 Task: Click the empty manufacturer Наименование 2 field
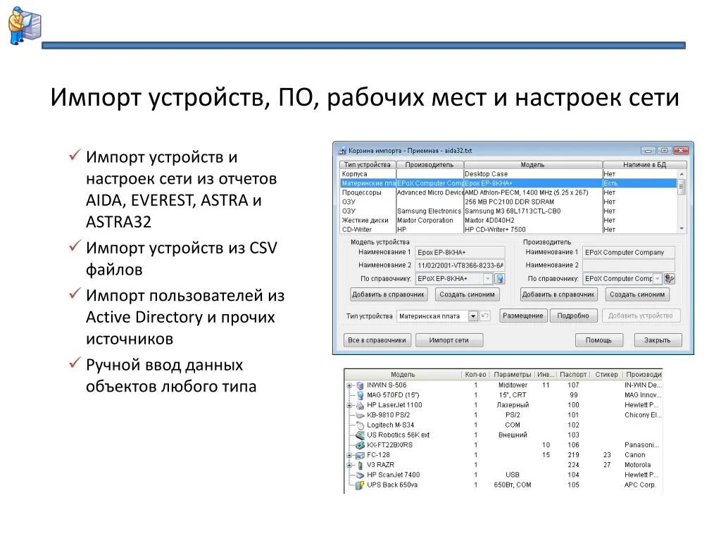click(629, 266)
